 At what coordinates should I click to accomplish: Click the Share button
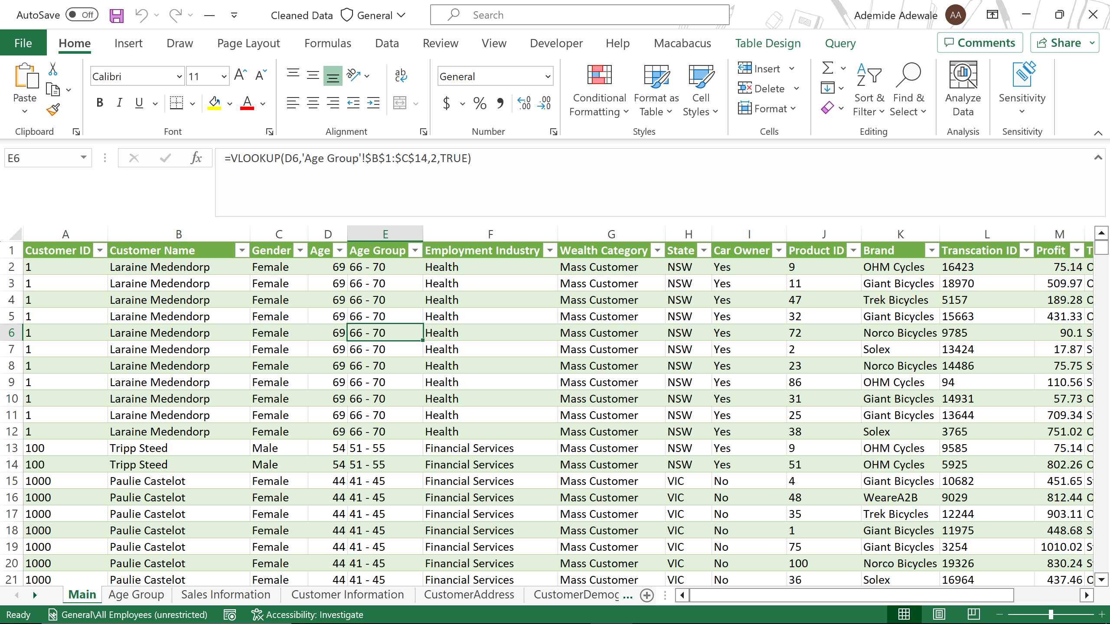point(1059,42)
